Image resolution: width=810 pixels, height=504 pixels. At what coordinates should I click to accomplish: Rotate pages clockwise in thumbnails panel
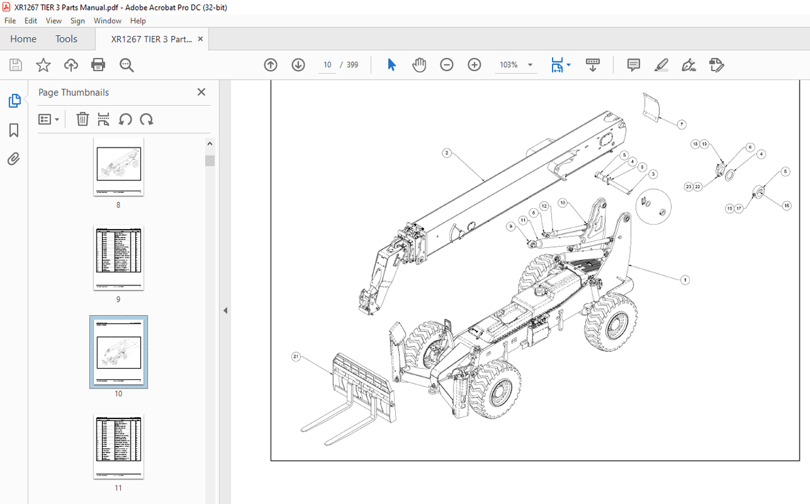point(147,119)
